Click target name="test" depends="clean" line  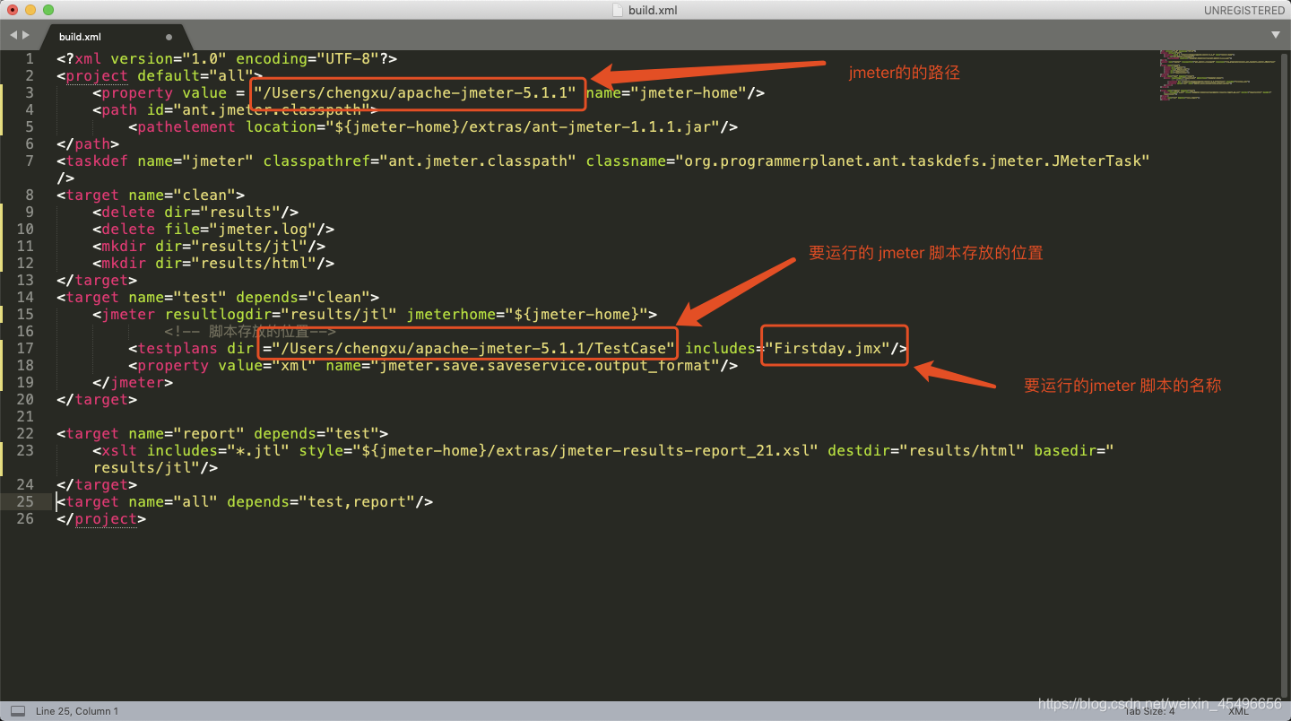tap(218, 297)
